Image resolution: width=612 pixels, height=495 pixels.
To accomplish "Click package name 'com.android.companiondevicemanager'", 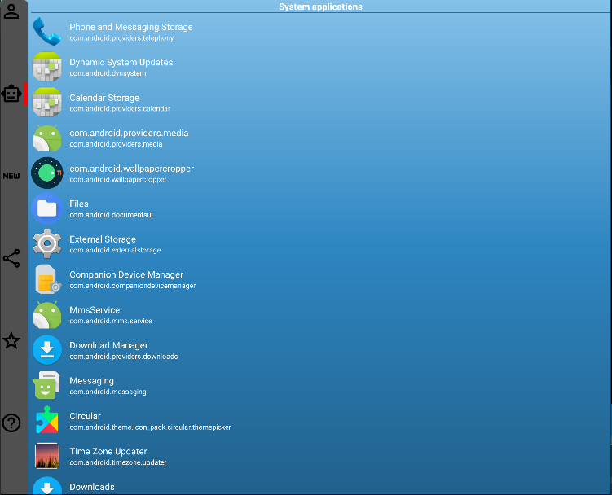I will (x=133, y=286).
